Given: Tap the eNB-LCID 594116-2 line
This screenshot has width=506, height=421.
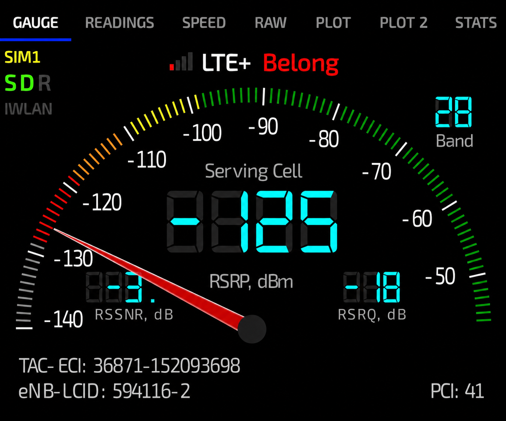Looking at the screenshot, I should coord(105,391).
